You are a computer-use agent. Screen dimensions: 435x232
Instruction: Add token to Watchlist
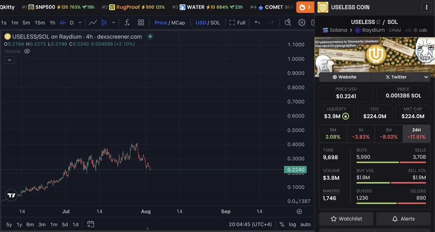click(x=346, y=219)
